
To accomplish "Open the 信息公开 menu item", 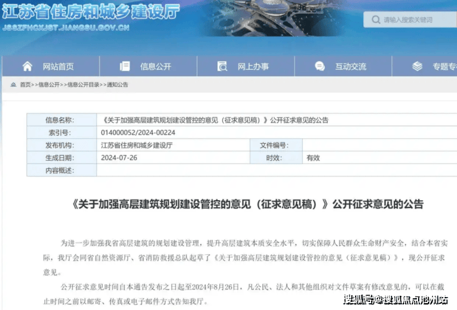I will [x=148, y=67].
